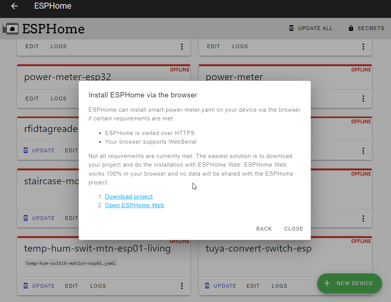Click OFFLINE badge on tuya-convert-switch-esp card

pyautogui.click(x=361, y=241)
